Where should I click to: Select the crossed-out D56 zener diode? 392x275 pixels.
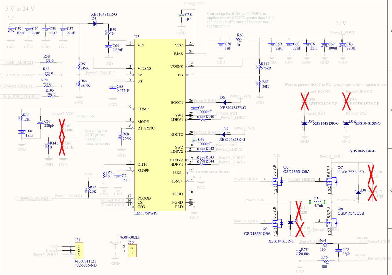click(346, 102)
